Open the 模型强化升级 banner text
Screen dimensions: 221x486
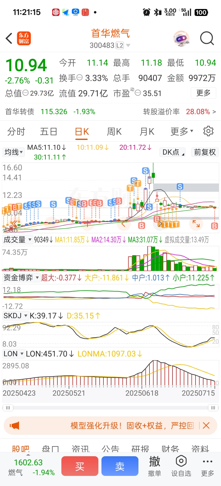(x=132, y=426)
